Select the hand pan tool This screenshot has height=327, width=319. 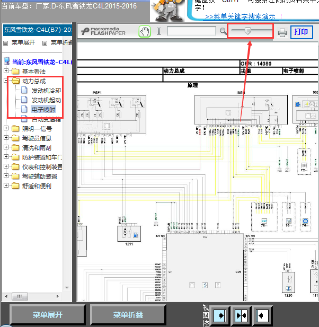coord(145,32)
